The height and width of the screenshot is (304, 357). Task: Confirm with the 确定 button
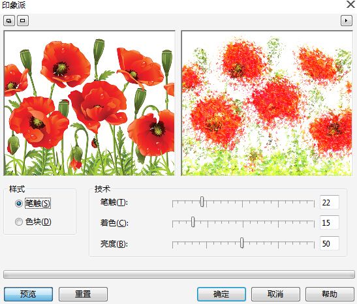(221, 294)
